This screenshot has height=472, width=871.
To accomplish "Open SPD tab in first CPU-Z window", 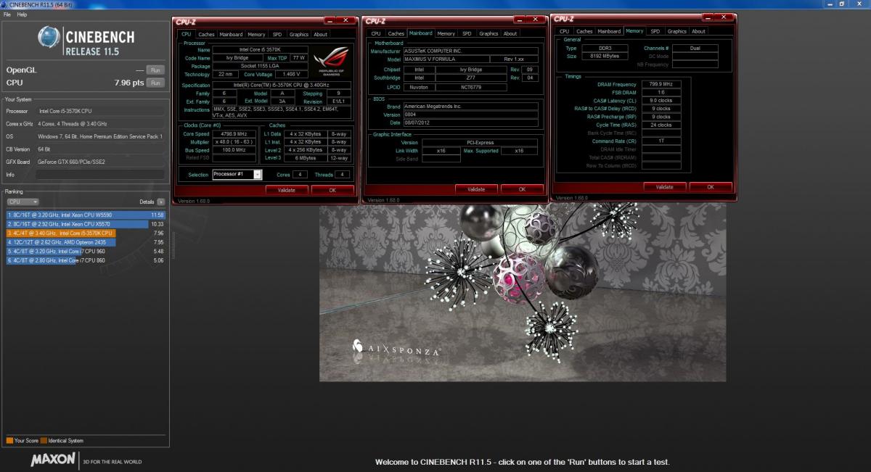I will pyautogui.click(x=277, y=34).
